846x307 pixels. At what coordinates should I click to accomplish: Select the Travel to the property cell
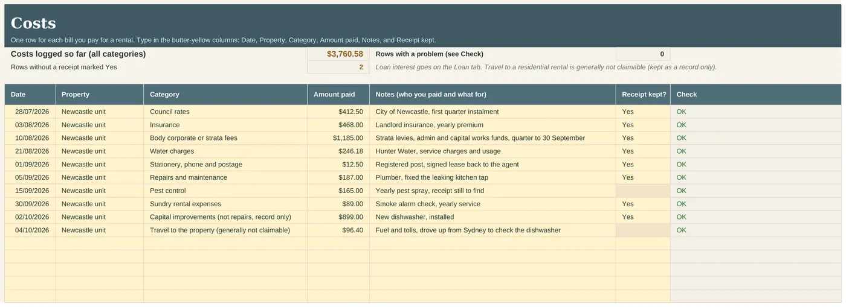(x=225, y=230)
